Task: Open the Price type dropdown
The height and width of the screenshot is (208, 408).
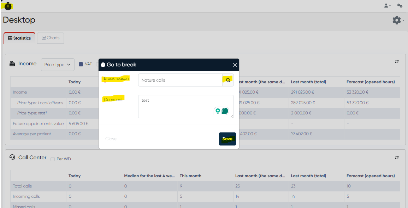Action: [x=58, y=65]
